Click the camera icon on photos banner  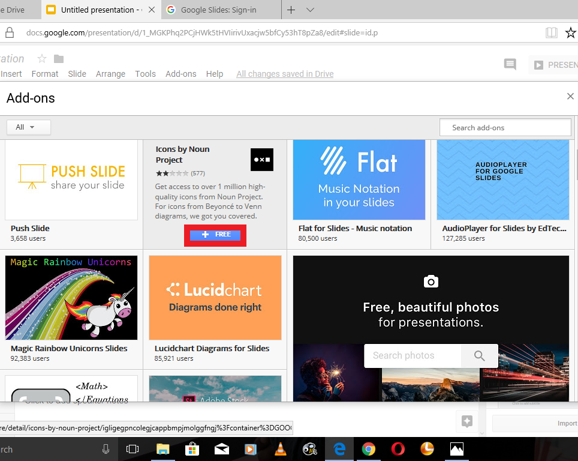pos(431,282)
